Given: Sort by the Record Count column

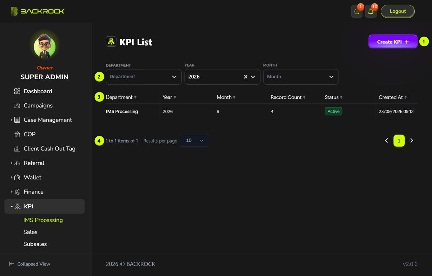Looking at the screenshot, I should click(x=288, y=97).
